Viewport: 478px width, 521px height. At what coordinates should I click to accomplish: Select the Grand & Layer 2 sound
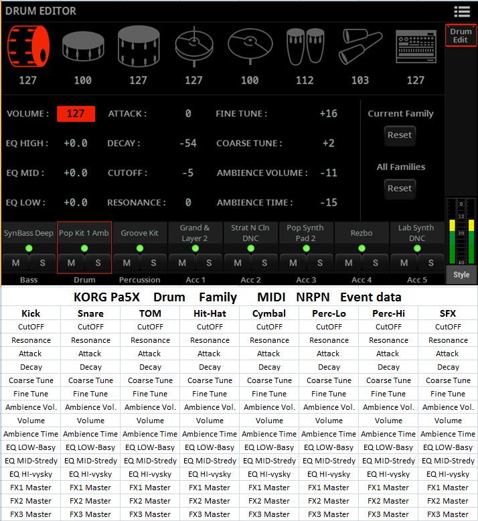(195, 233)
